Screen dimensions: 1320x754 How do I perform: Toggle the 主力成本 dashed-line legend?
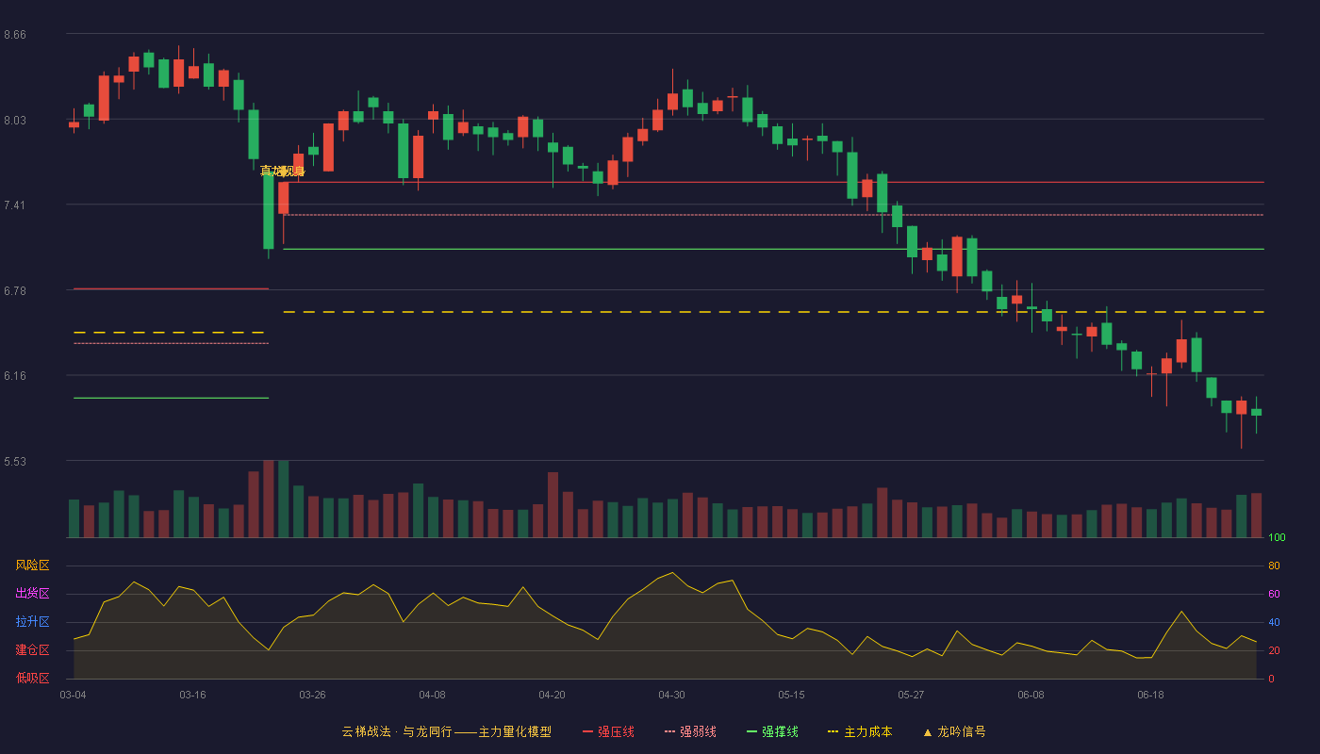860,731
